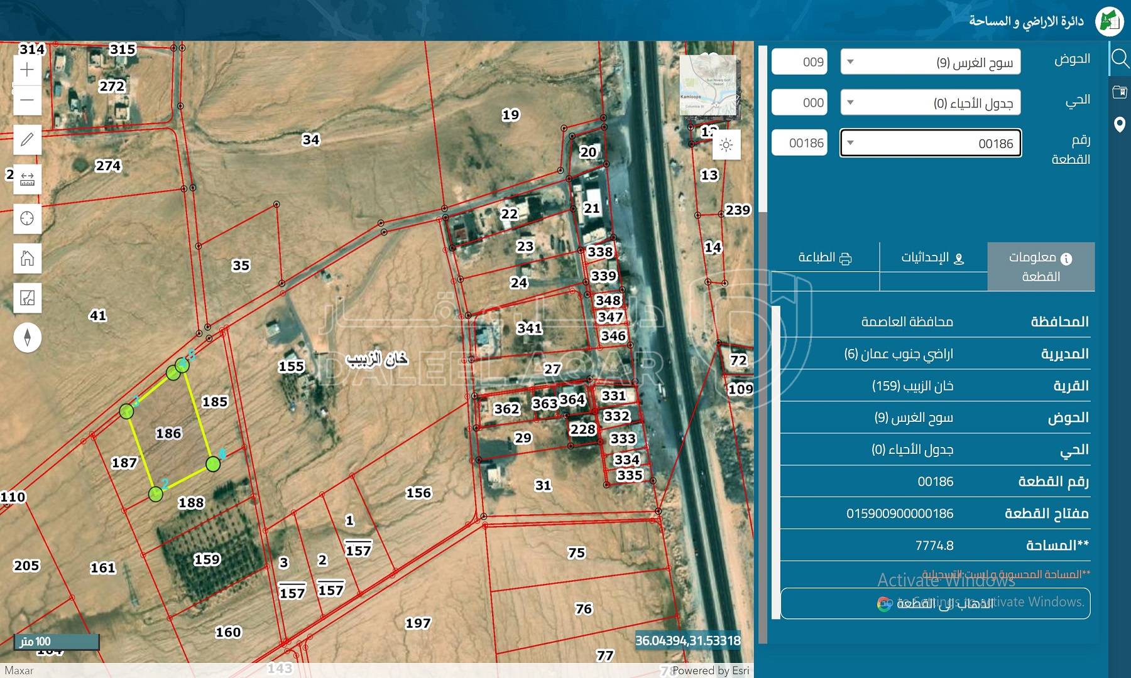Image resolution: width=1131 pixels, height=678 pixels.
Task: Toggle the sun brightness button
Action: 726,145
